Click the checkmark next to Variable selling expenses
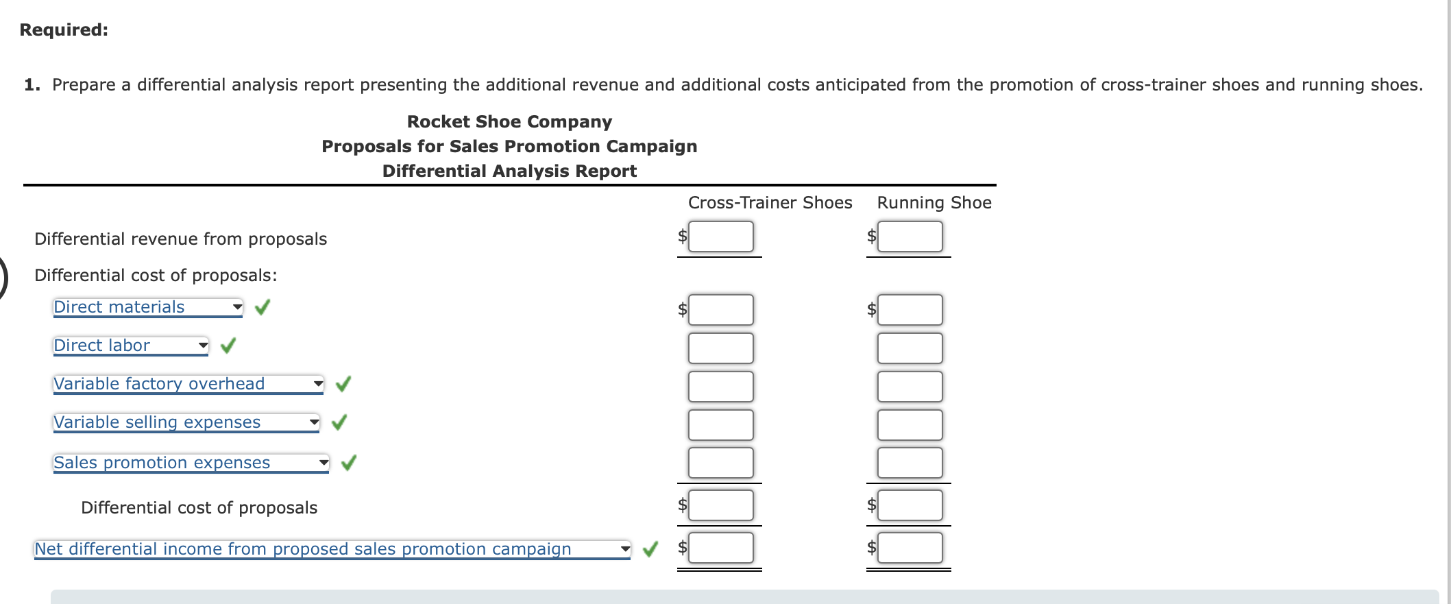Screen dimensions: 1451x604 (339, 423)
